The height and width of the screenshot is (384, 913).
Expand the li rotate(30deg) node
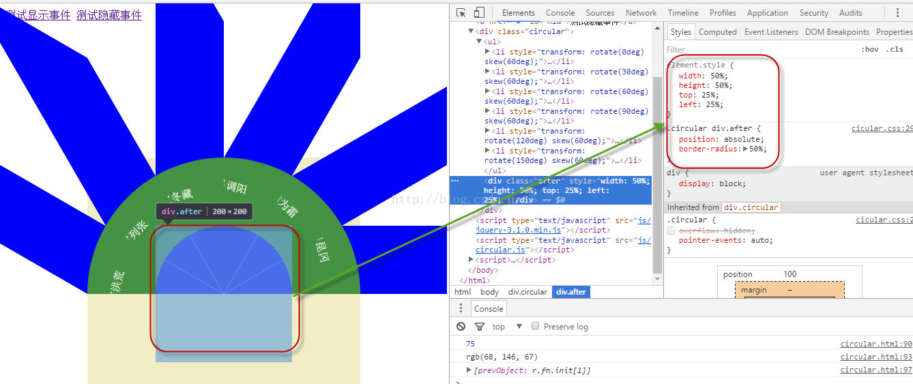487,72
